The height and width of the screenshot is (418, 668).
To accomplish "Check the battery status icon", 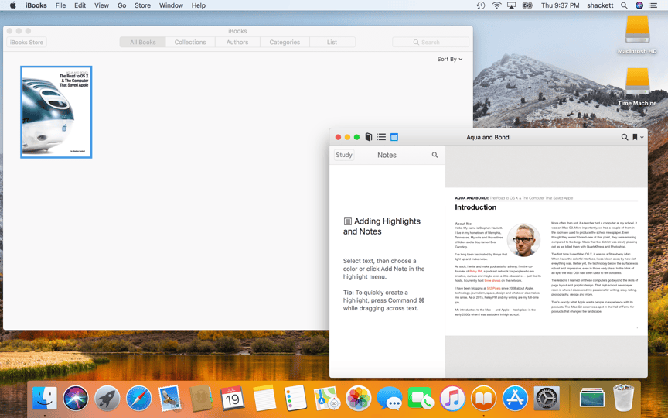I will click(x=528, y=5).
